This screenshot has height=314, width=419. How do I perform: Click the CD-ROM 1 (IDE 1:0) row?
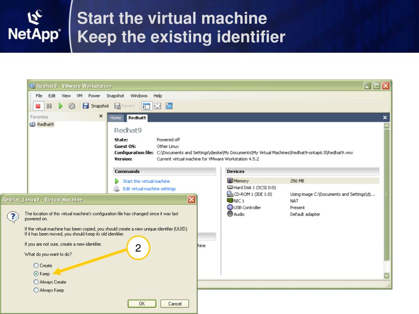[x=302, y=194]
